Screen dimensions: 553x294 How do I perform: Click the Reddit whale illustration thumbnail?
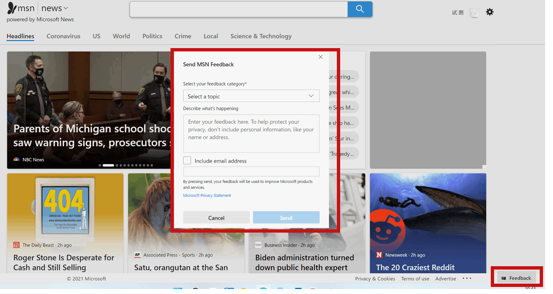[428, 211]
